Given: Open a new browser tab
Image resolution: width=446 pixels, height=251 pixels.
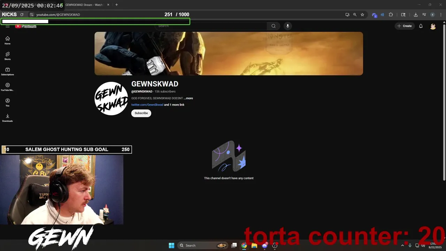Looking at the screenshot, I should click(x=116, y=5).
